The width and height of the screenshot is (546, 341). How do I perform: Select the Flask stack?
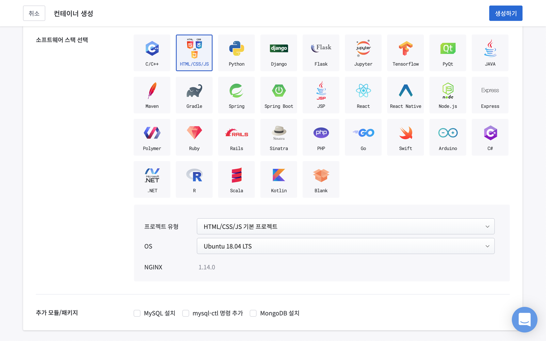coord(321,53)
